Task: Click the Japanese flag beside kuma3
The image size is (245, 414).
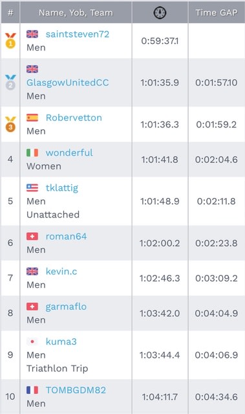Action: (x=32, y=342)
